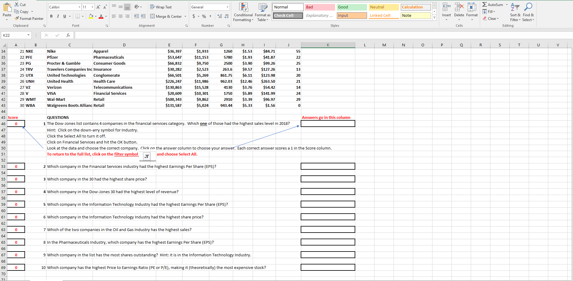Image resolution: width=573 pixels, height=281 pixels.
Task: Apply the Good cell style
Action: click(351, 7)
